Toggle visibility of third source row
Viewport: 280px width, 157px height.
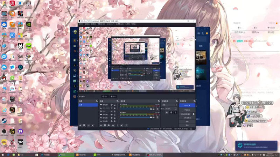112,111
